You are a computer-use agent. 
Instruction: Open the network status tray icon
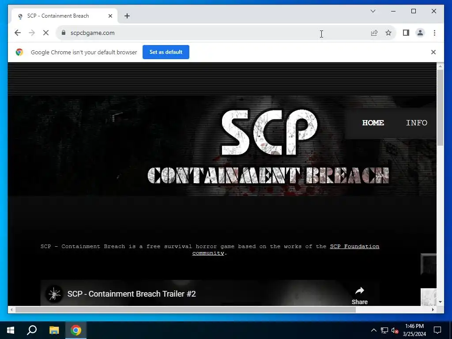[384, 330]
